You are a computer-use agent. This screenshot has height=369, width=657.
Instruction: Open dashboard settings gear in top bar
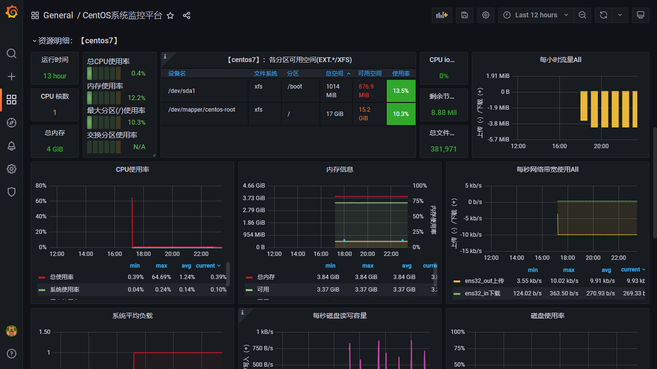point(486,15)
